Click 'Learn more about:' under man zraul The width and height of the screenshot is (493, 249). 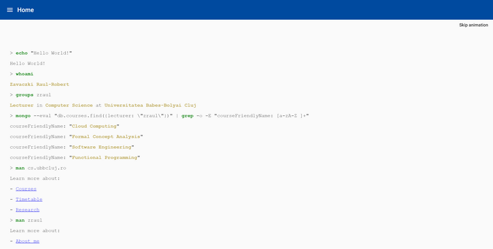point(35,230)
